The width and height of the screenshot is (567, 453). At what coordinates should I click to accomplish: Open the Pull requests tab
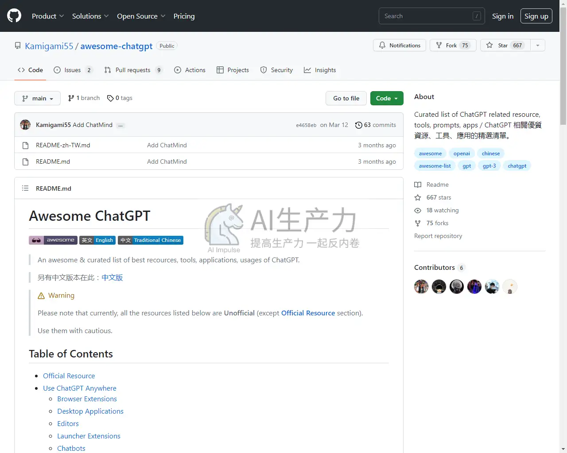click(x=133, y=70)
